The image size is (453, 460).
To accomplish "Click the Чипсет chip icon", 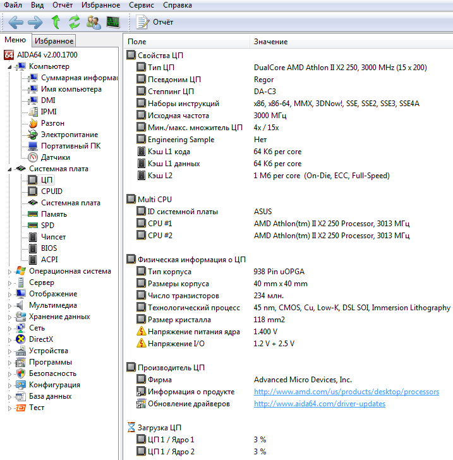I will click(x=33, y=237).
